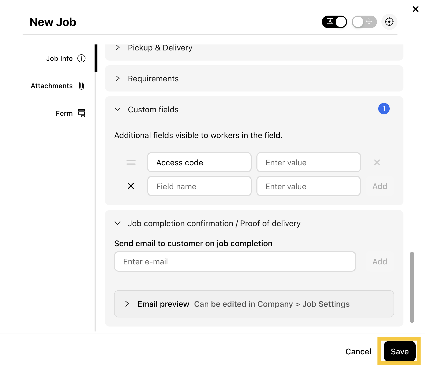The height and width of the screenshot is (365, 425).
Task: Open the Job Info tab
Action: 66,58
